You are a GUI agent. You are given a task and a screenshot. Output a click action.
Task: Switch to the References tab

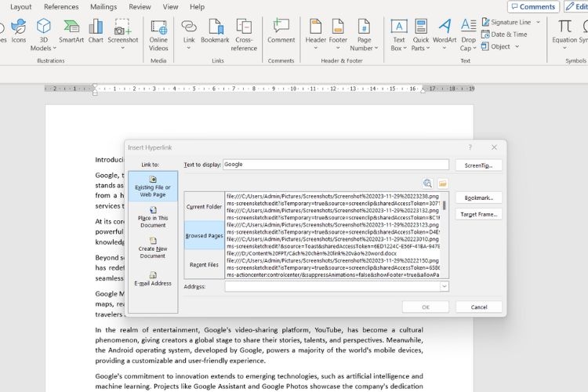pos(61,7)
